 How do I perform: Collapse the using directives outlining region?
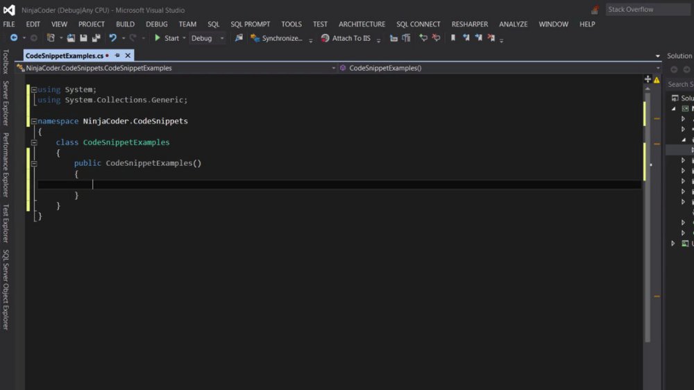tap(34, 90)
